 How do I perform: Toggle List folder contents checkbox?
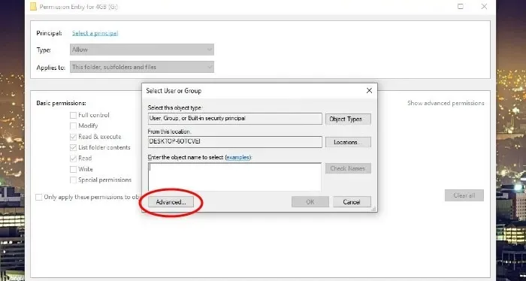coord(73,147)
